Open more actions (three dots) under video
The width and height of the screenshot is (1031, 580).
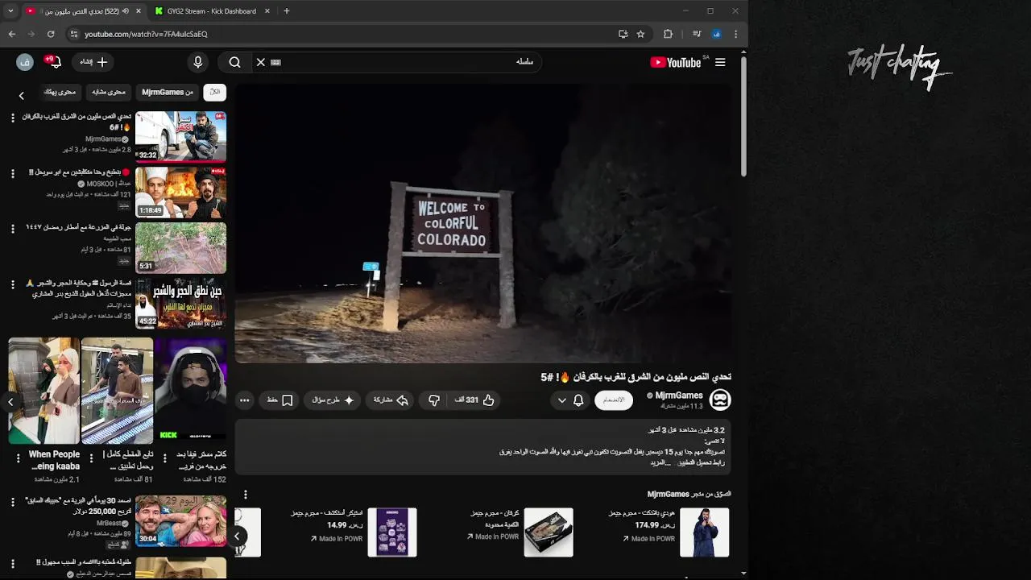point(245,400)
